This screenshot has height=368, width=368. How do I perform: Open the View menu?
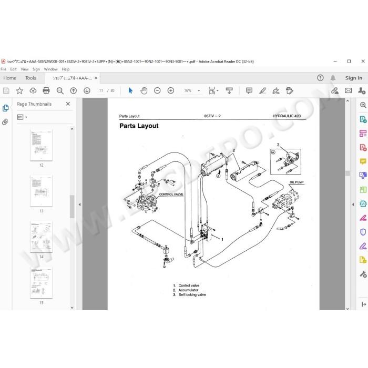point(25,69)
